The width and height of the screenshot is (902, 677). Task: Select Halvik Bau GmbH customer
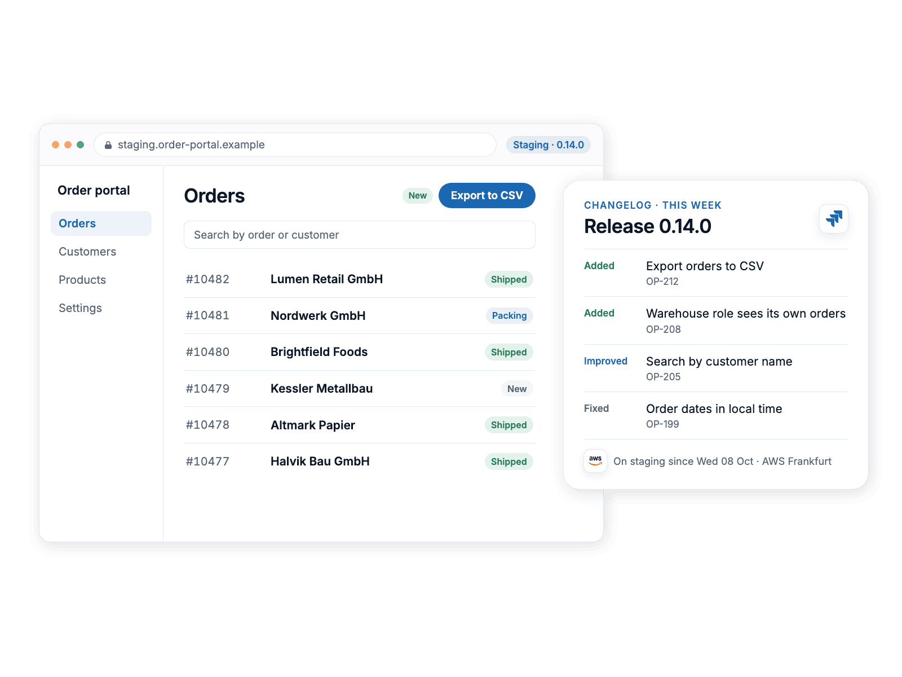point(320,461)
